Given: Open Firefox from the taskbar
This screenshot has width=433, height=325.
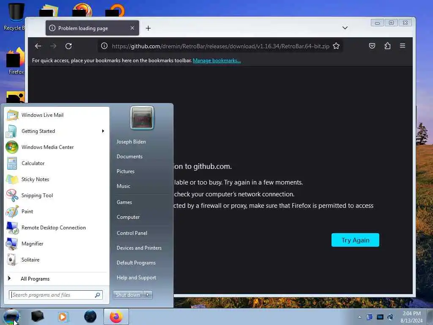Looking at the screenshot, I should pyautogui.click(x=116, y=317).
